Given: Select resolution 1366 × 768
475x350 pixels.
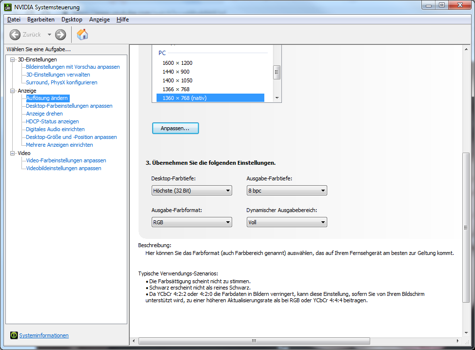Looking at the screenshot, I should point(210,89).
